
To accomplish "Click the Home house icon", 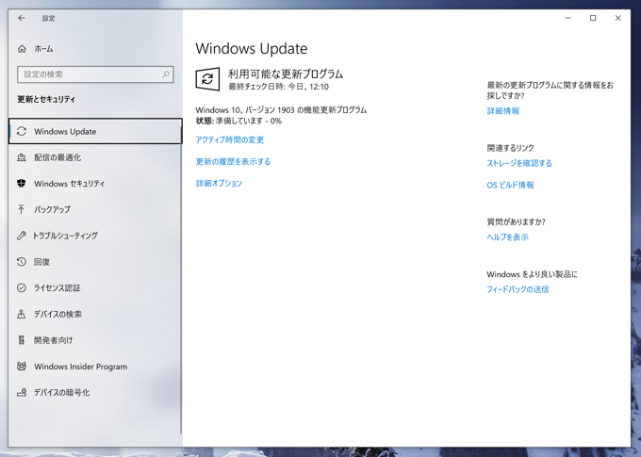I will click(x=22, y=49).
